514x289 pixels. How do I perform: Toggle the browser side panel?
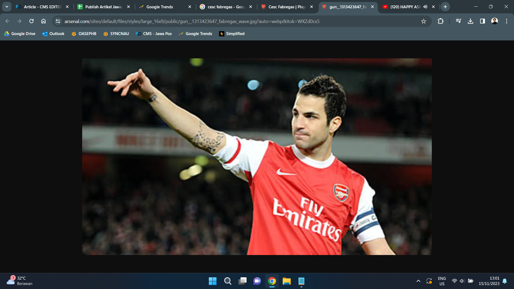pos(482,21)
